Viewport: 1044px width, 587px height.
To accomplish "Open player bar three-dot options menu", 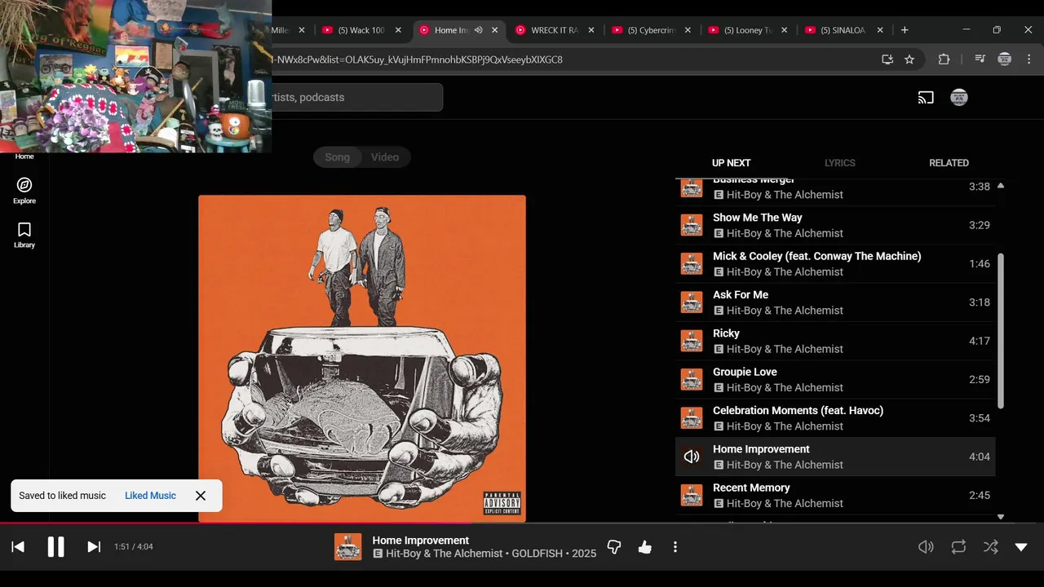I will (x=675, y=547).
